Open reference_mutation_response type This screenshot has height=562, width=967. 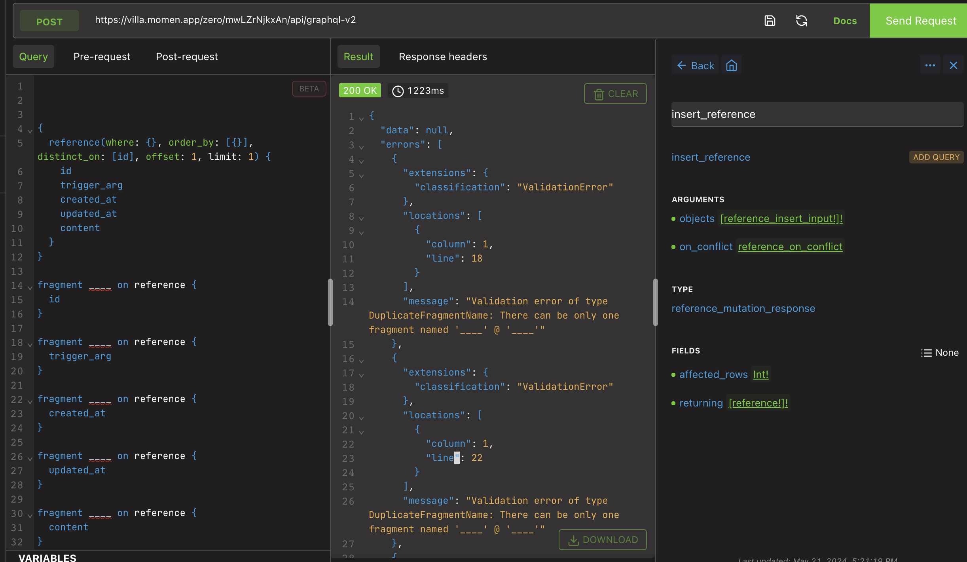pyautogui.click(x=743, y=308)
